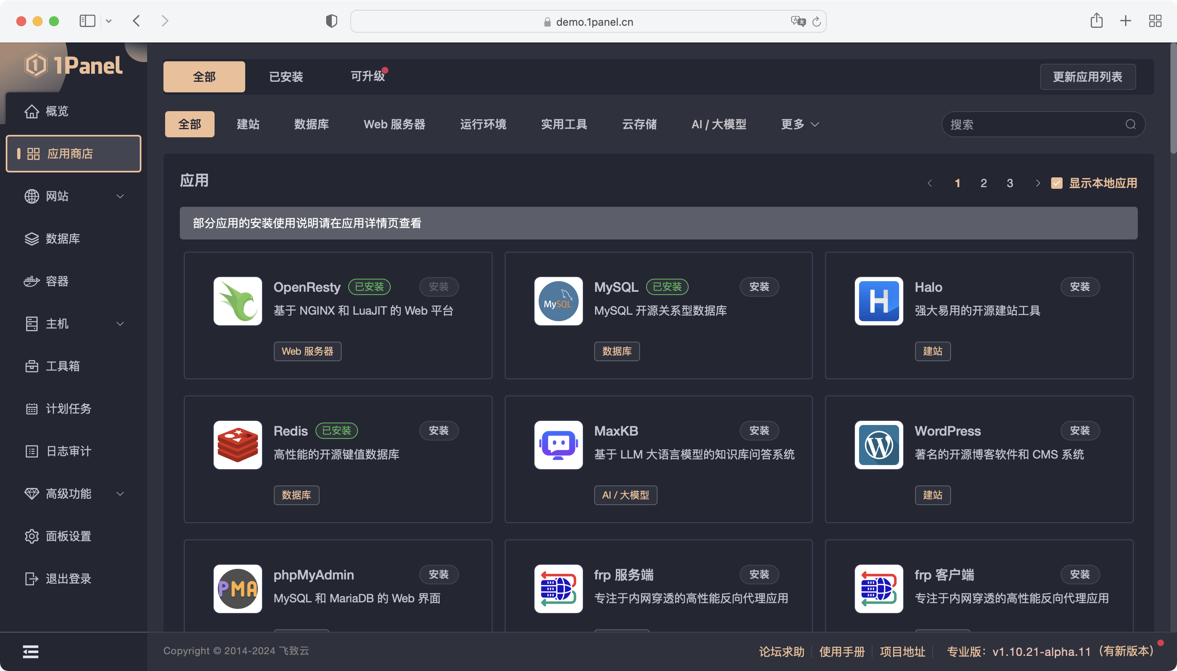The width and height of the screenshot is (1177, 671).
Task: Click the 容器 Docker whale icon
Action: coord(31,281)
